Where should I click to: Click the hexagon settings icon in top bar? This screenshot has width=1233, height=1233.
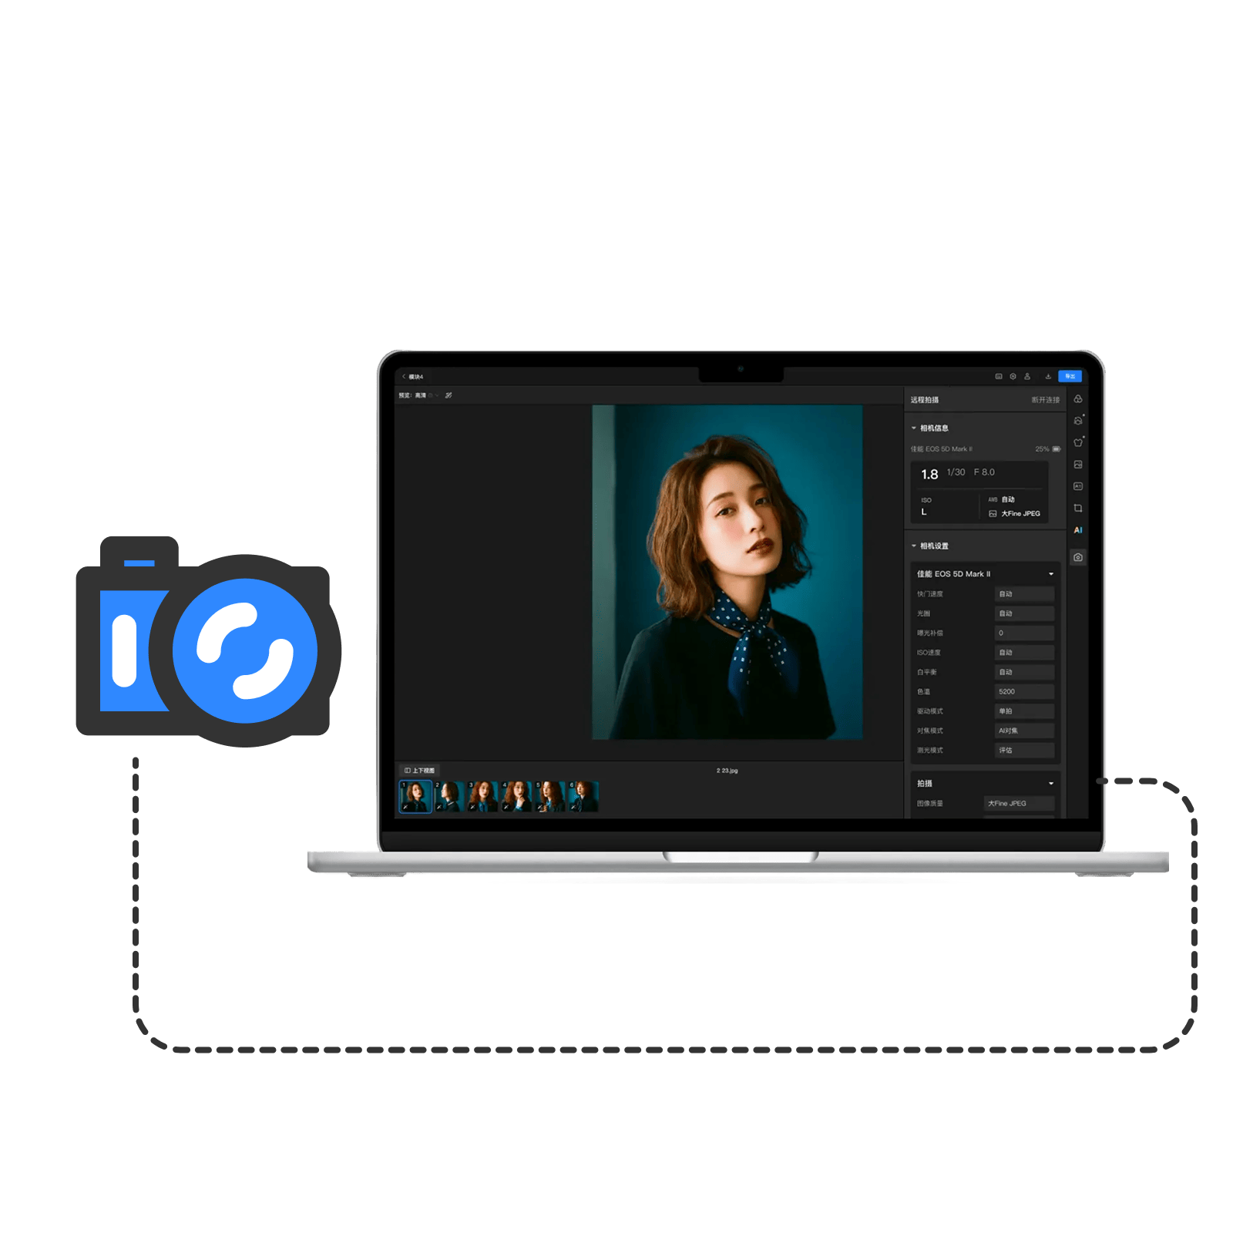coord(1013,376)
